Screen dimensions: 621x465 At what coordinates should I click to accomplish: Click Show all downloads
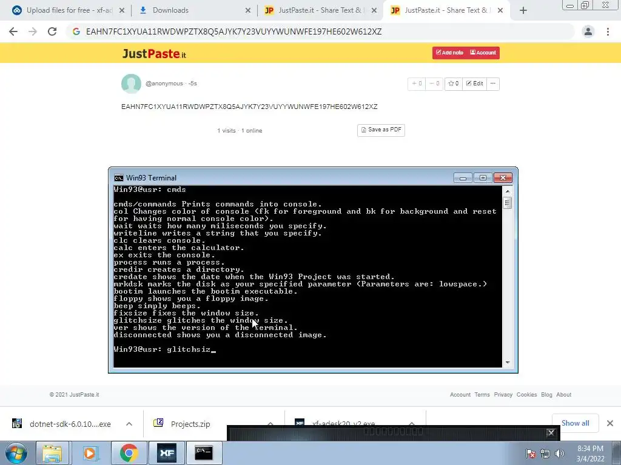click(575, 423)
